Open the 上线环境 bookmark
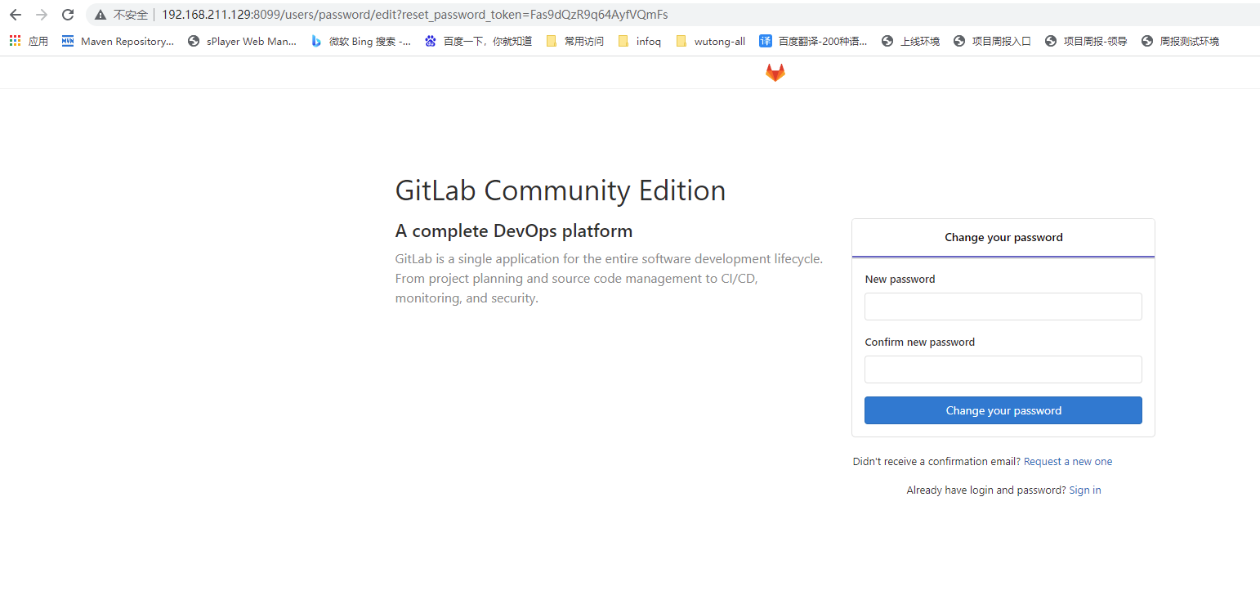 [909, 40]
